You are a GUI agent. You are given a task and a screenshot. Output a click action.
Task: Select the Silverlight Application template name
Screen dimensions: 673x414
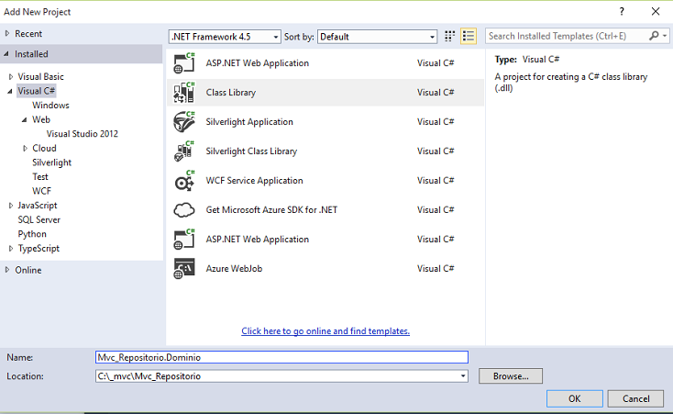click(x=249, y=122)
